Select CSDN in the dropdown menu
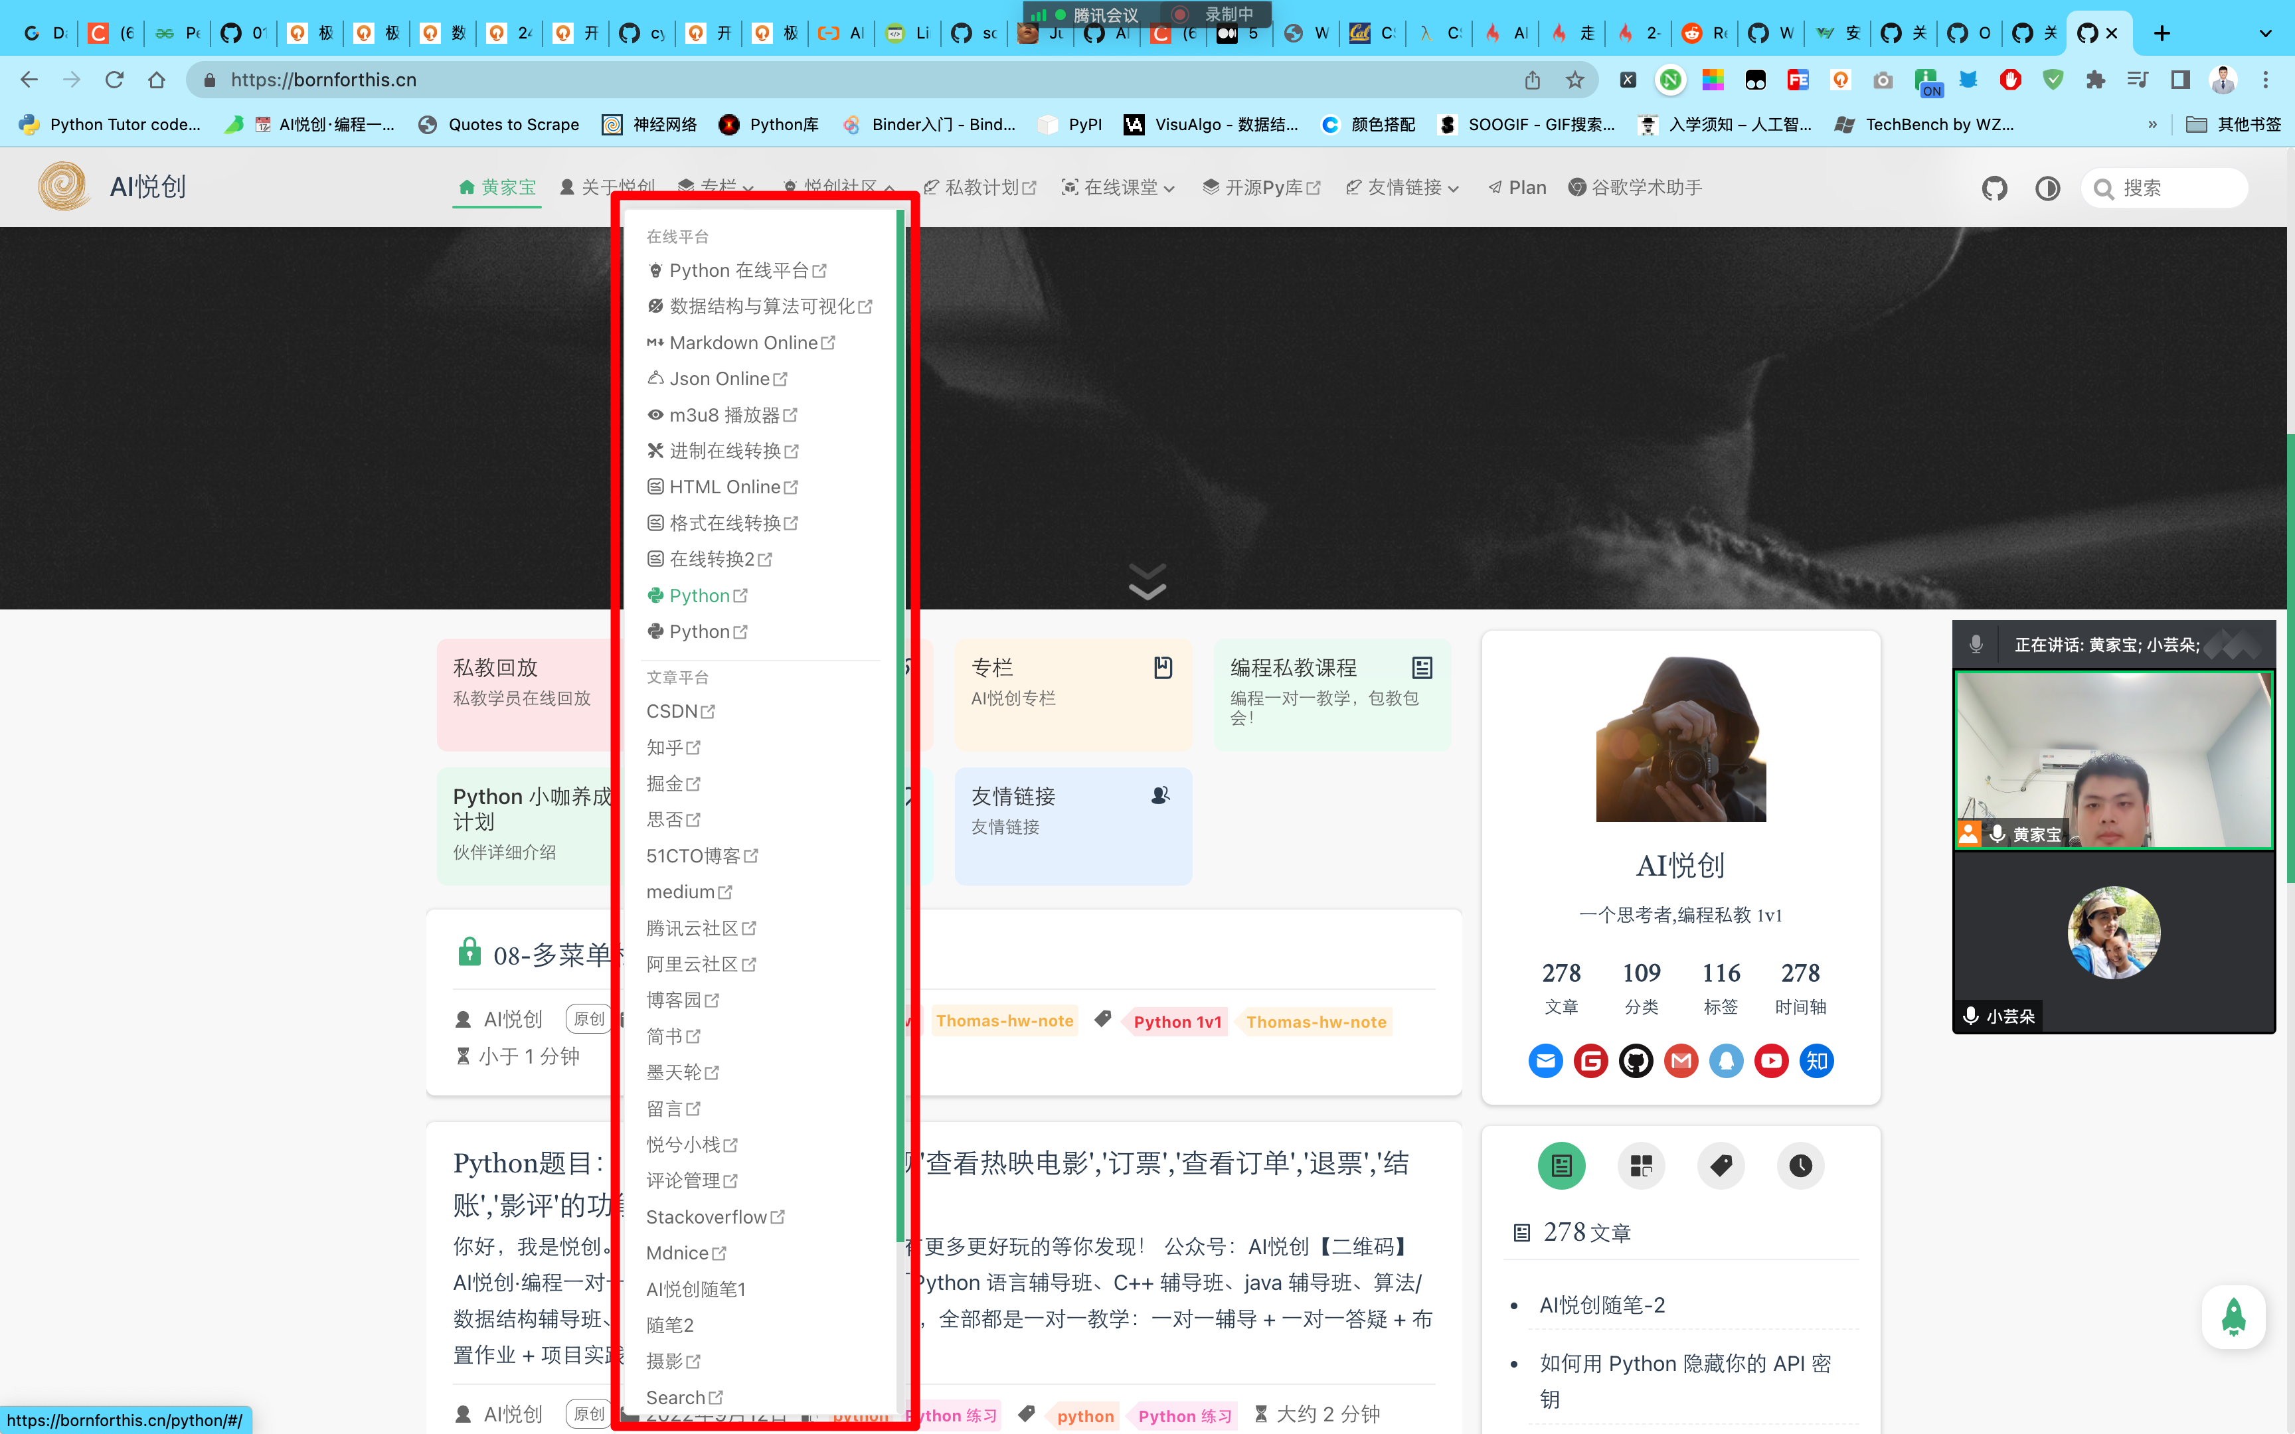 pyautogui.click(x=681, y=711)
